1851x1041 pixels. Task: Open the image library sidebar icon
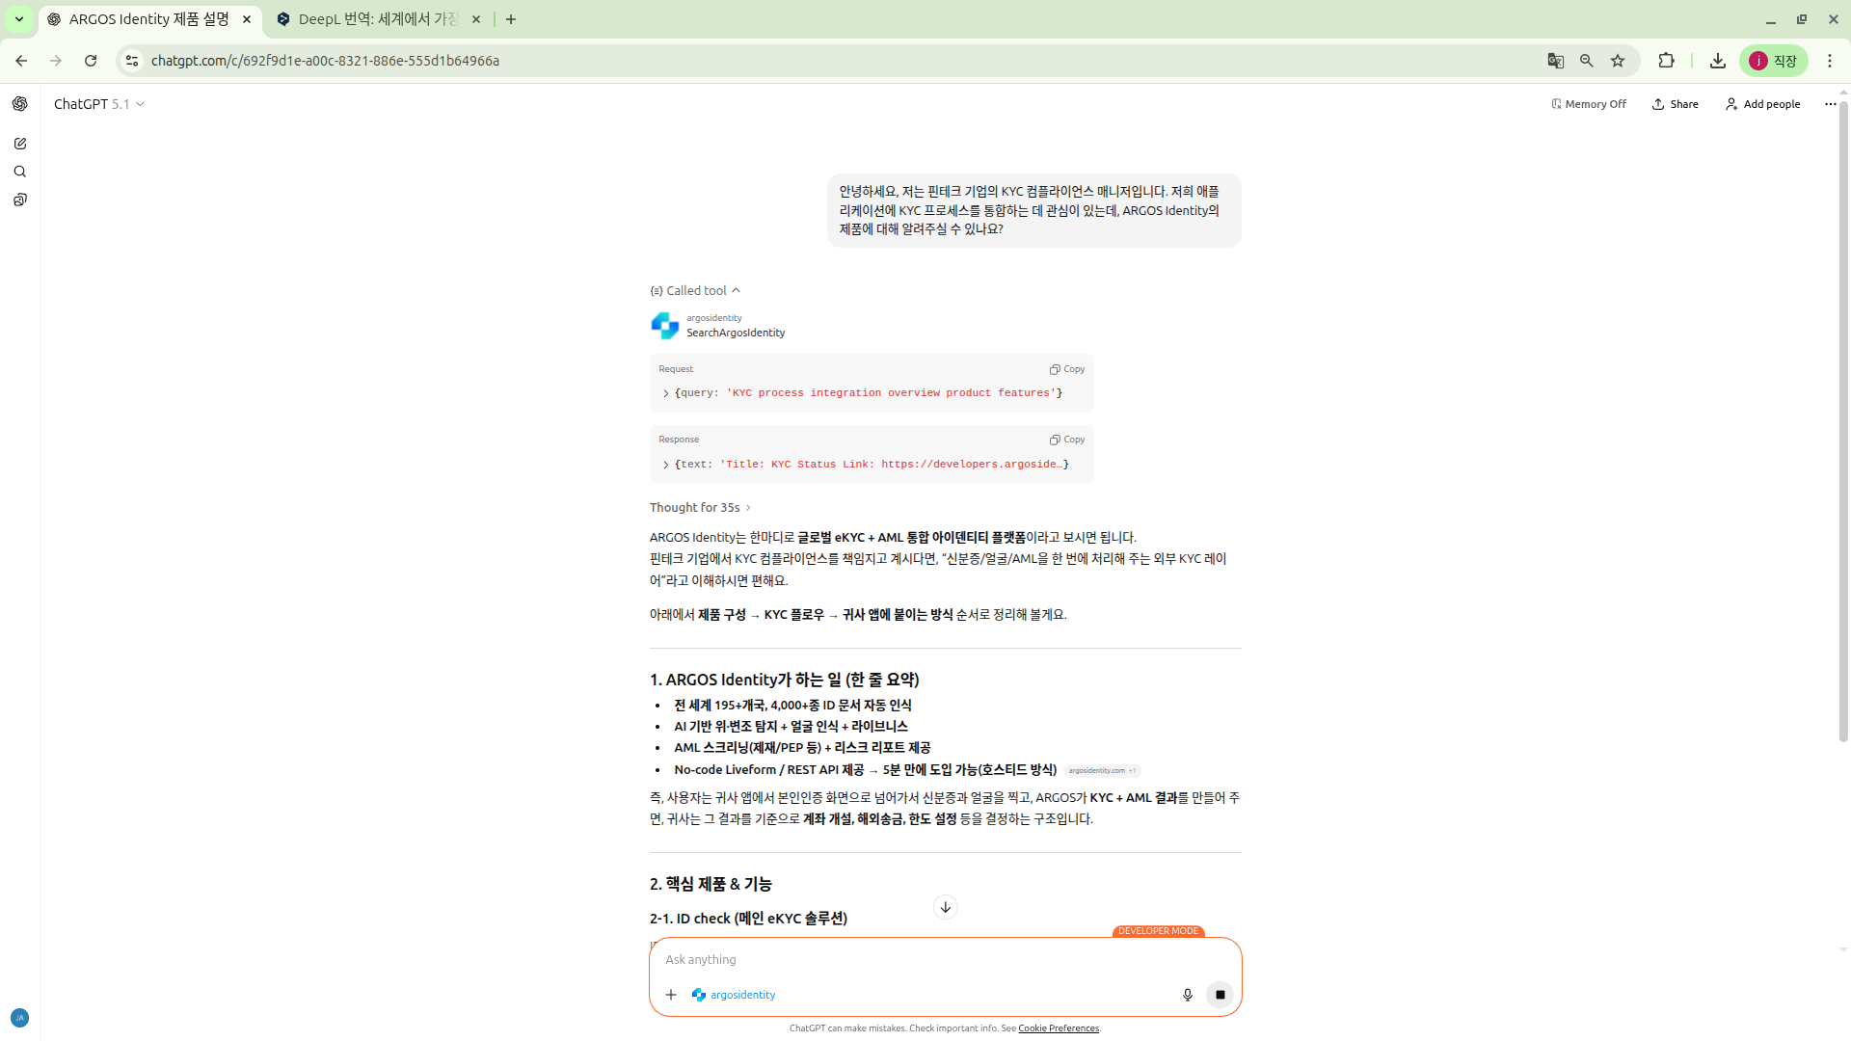pos(19,200)
